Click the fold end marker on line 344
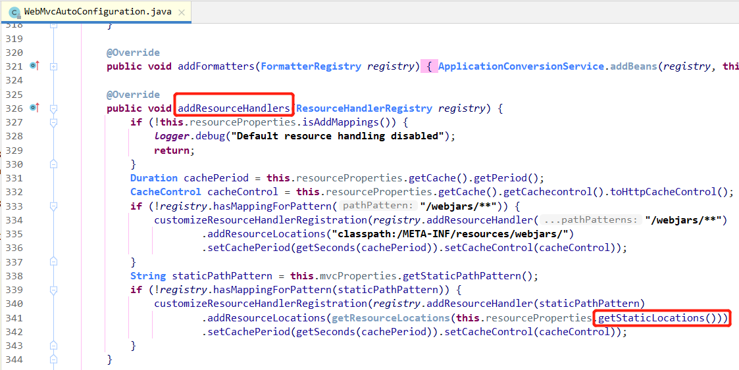 tap(54, 359)
